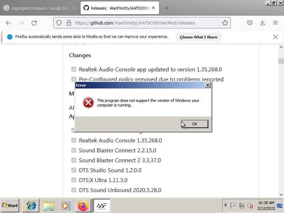284x213 pixels.
Task: Toggle the DTS Sound Unbound 2020.3.28.0 checkbox
Action: pyautogui.click(x=74, y=190)
